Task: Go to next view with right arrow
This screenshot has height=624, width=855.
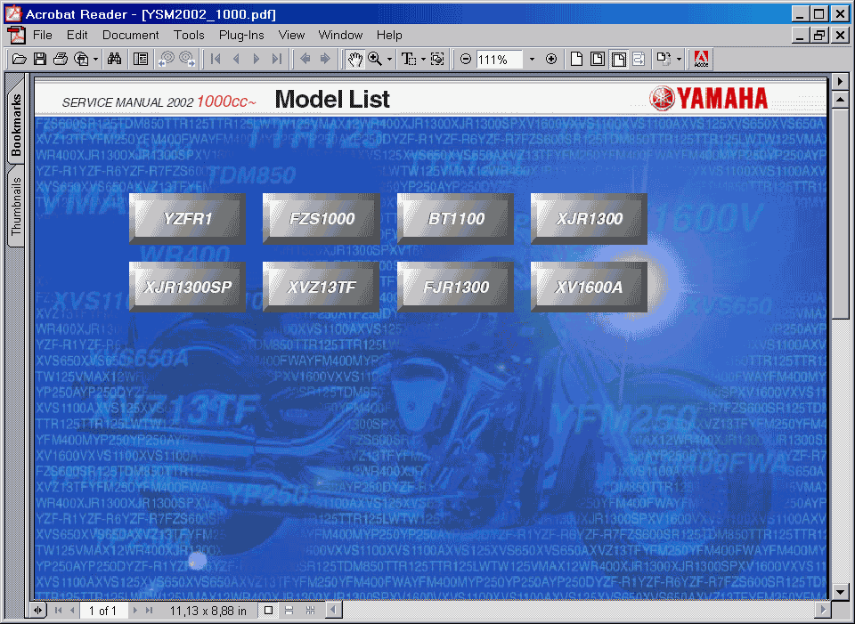Action: (x=325, y=59)
